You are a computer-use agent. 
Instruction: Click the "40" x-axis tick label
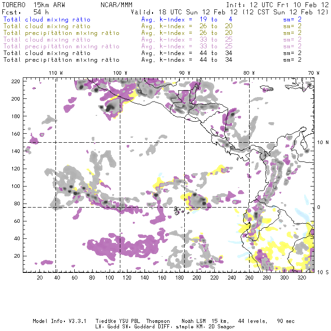tap(57, 278)
